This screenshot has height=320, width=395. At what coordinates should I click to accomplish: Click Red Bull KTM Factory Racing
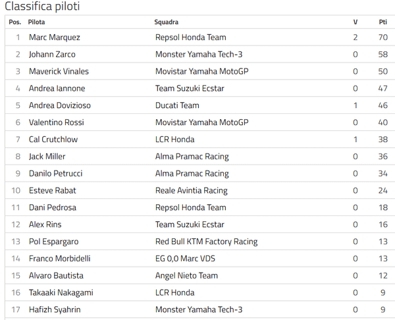click(207, 242)
